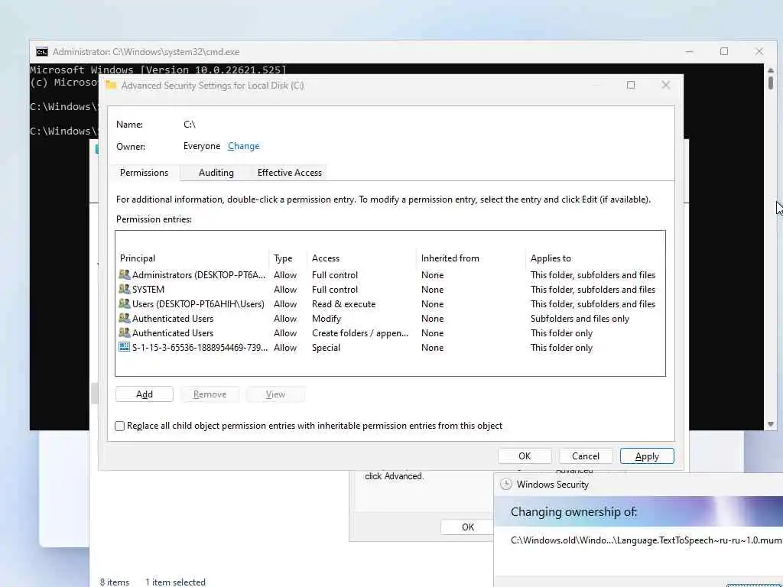Click the Language.TextToSpeech~ru-ru~1.0.mum file path
The height and width of the screenshot is (587, 783).
point(646,540)
